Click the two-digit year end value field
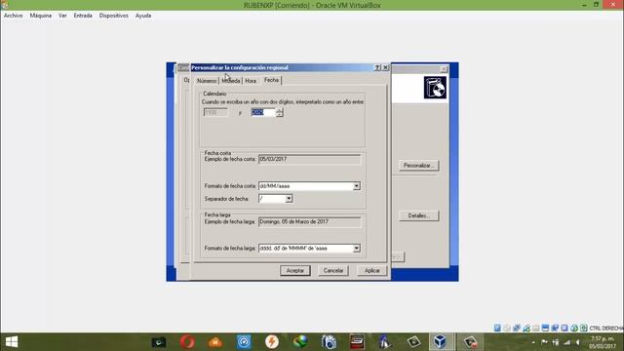 pyautogui.click(x=263, y=113)
